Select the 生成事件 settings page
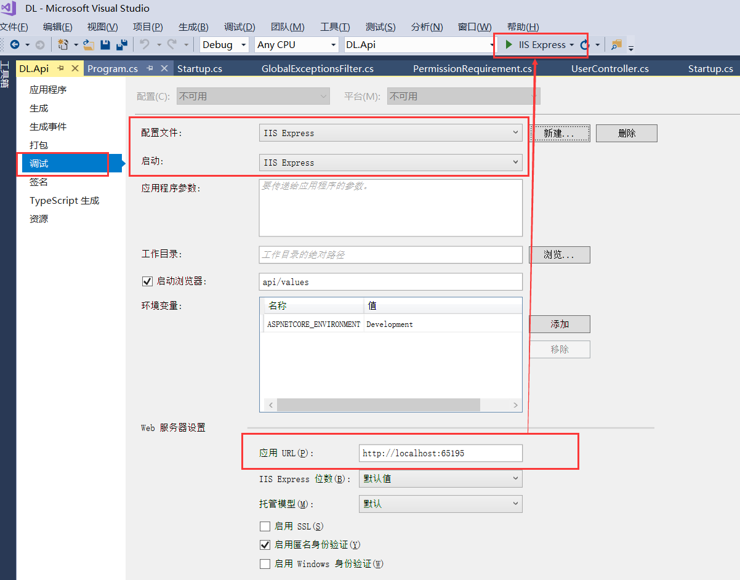Viewport: 740px width, 580px height. click(x=48, y=127)
